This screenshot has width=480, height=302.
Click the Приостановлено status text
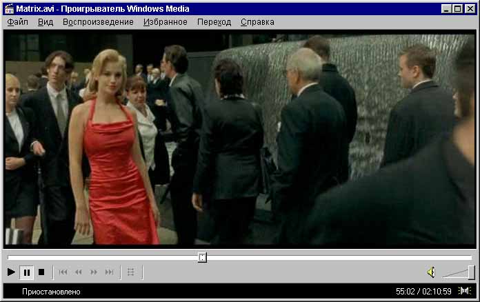tap(51, 292)
